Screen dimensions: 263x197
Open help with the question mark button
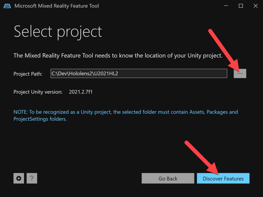click(x=32, y=178)
